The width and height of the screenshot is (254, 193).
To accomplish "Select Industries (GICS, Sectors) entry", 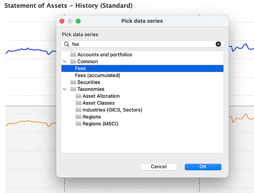I will [112, 110].
